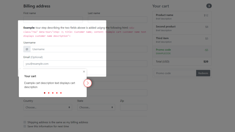Click the Promo code EXAMPLECODE entry
235x132 pixels.
182,52
